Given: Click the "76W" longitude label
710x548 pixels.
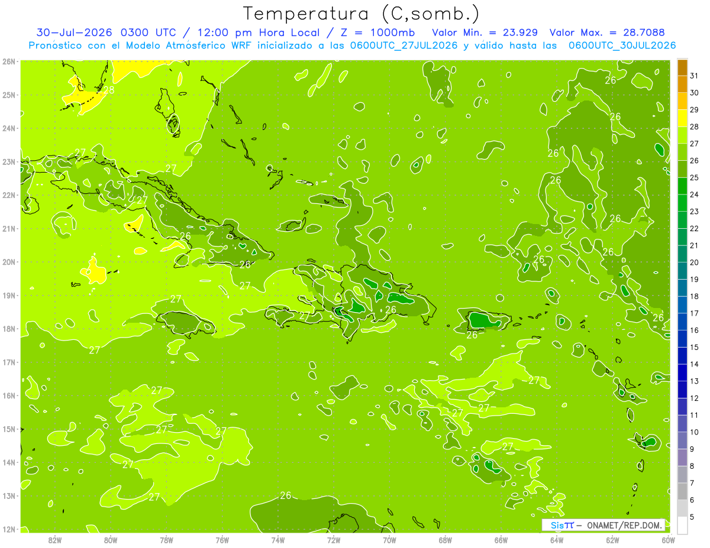Looking at the screenshot, I should pyautogui.click(x=222, y=540).
